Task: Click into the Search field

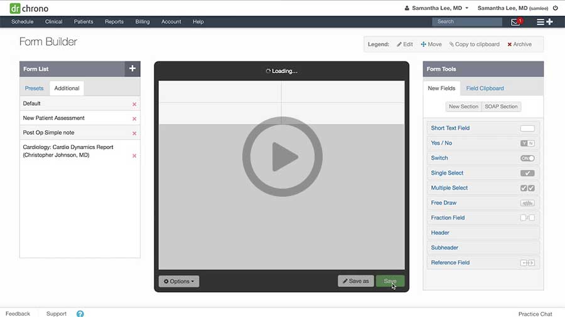Action: [x=467, y=21]
